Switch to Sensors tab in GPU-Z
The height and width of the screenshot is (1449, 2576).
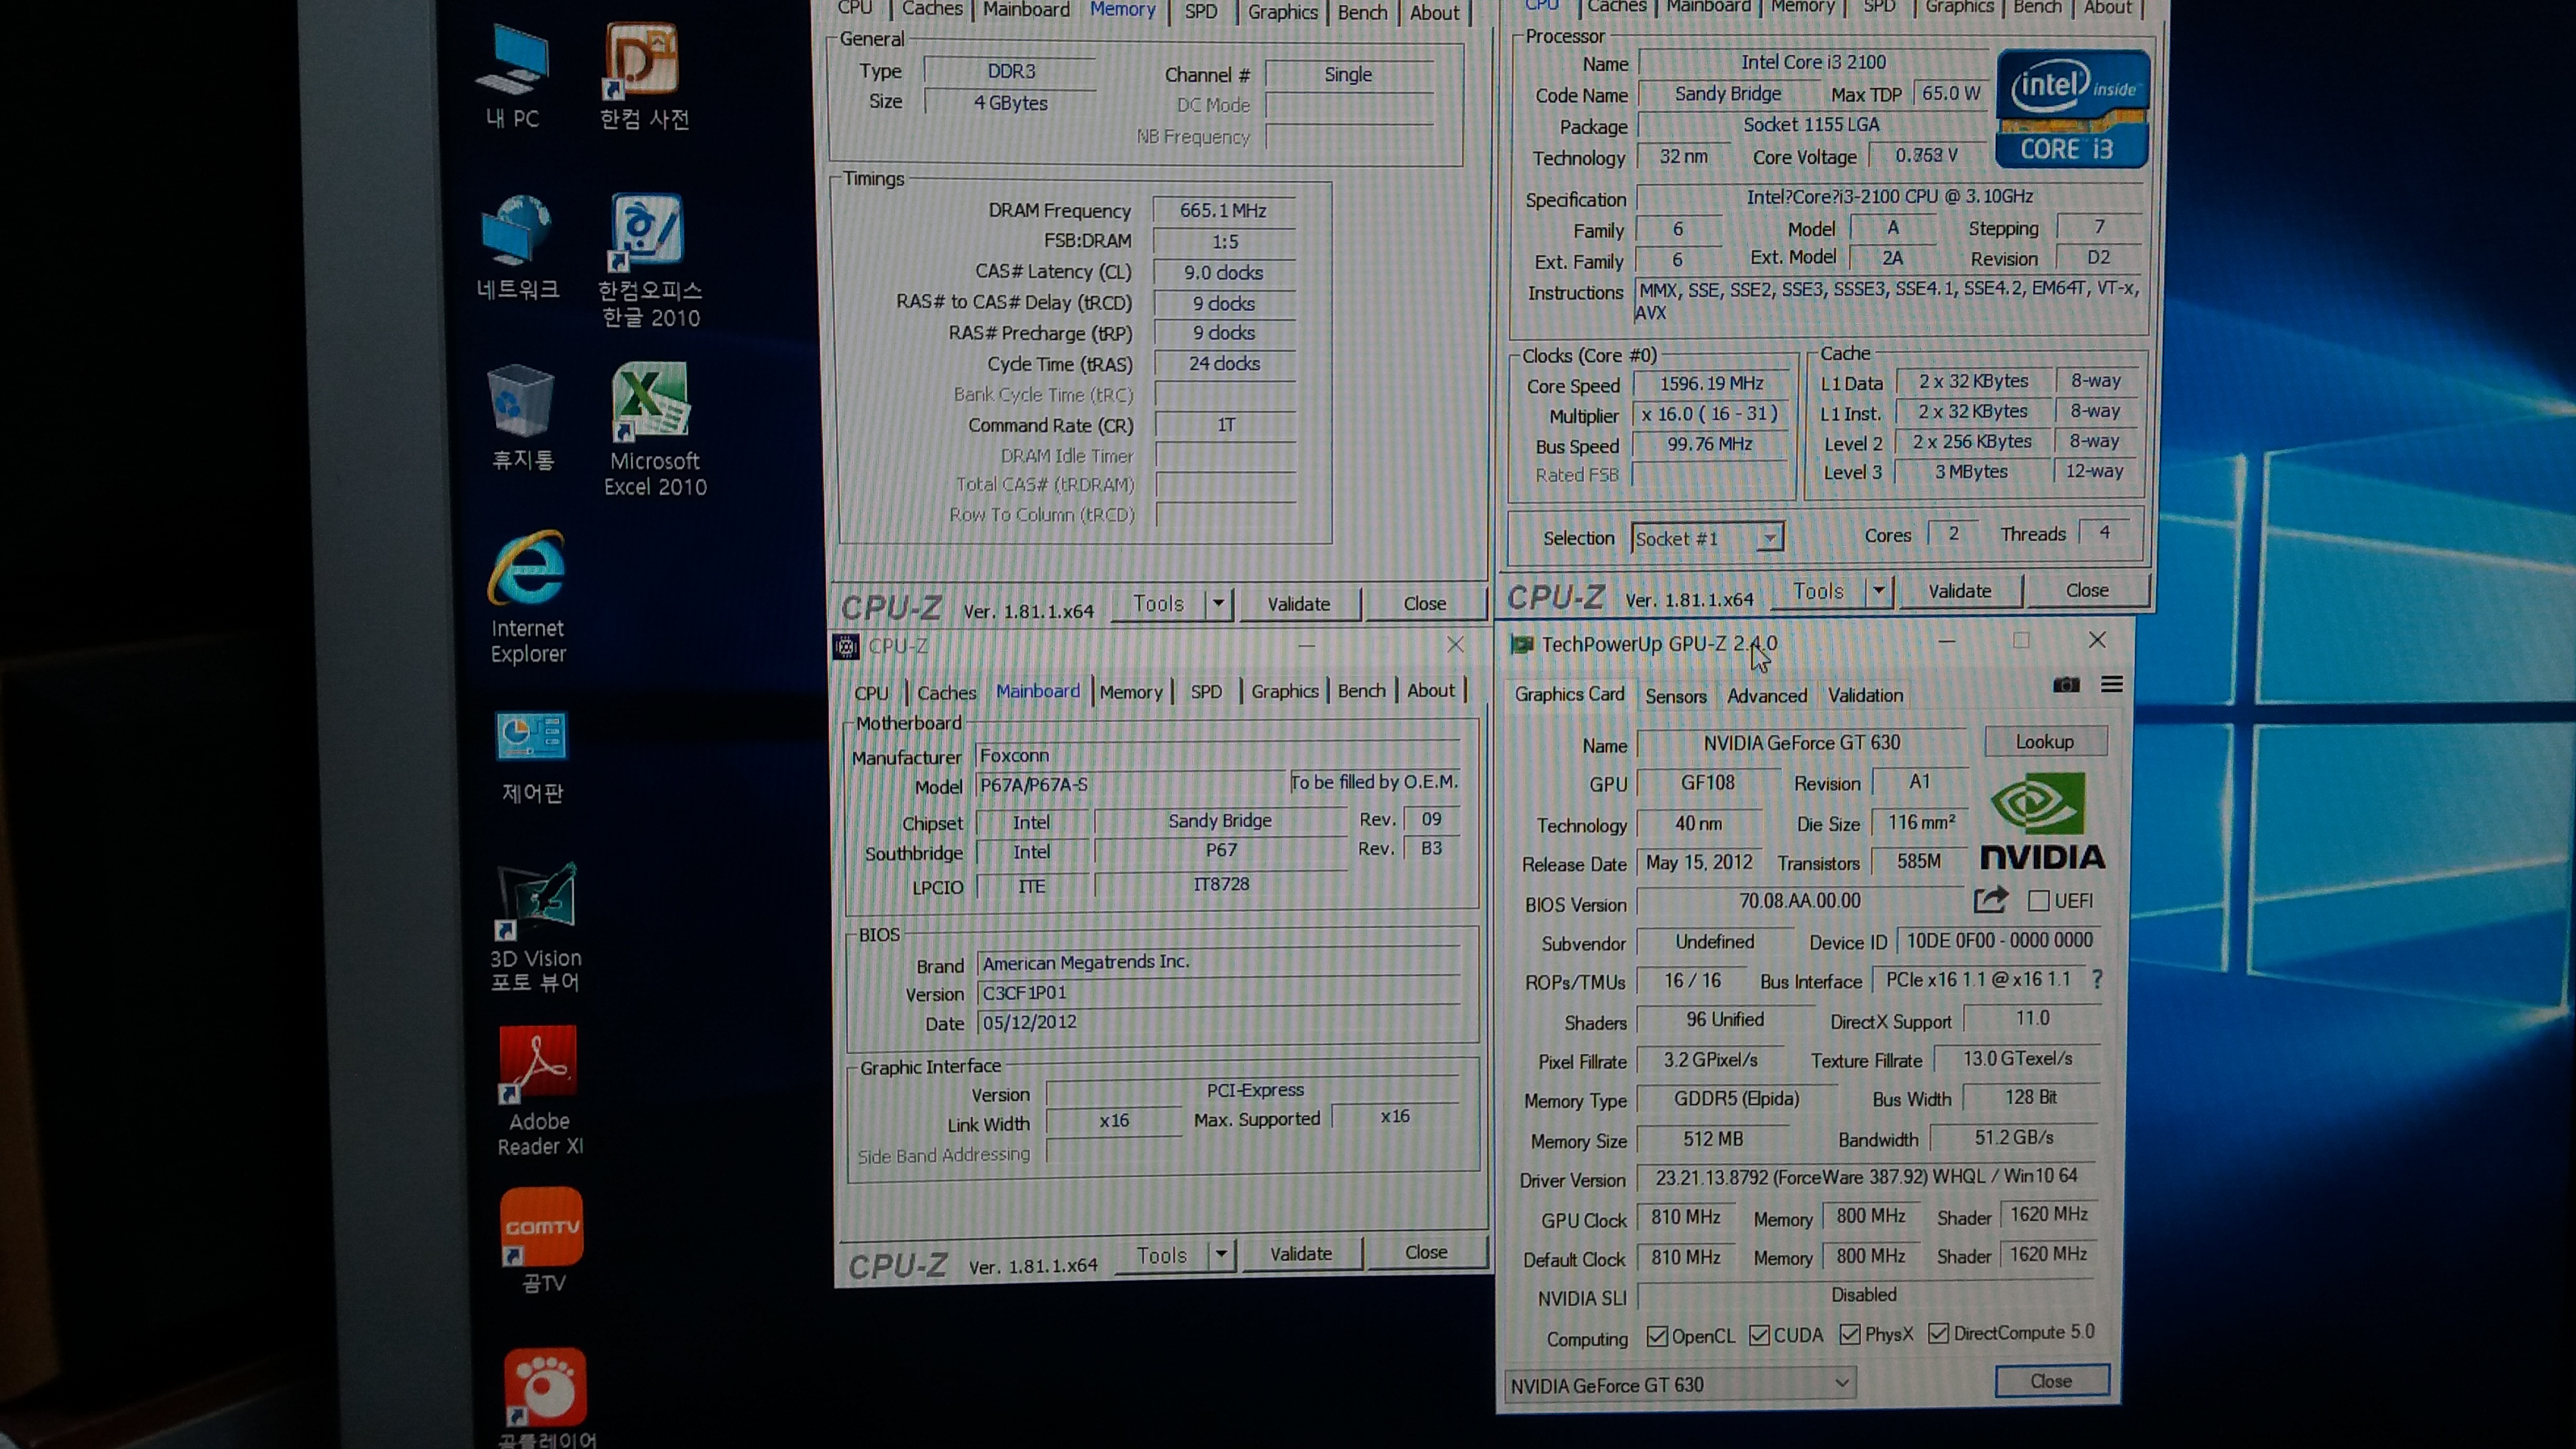(x=1676, y=696)
